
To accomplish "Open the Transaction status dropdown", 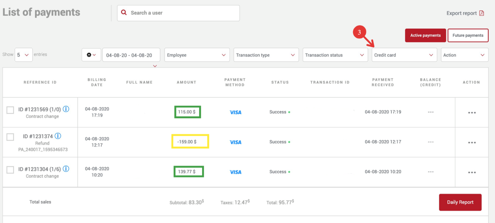I will tap(335, 55).
